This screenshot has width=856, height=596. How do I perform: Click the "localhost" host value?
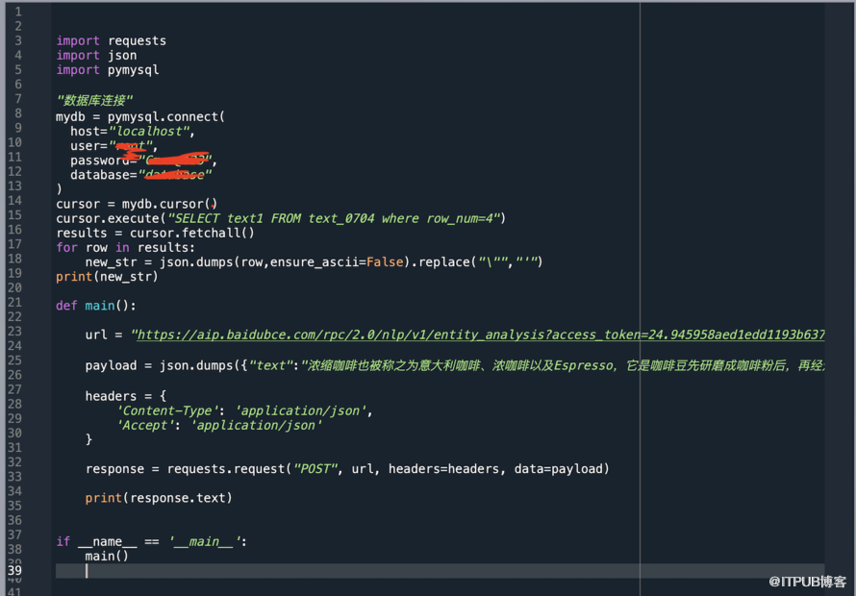[151, 131]
